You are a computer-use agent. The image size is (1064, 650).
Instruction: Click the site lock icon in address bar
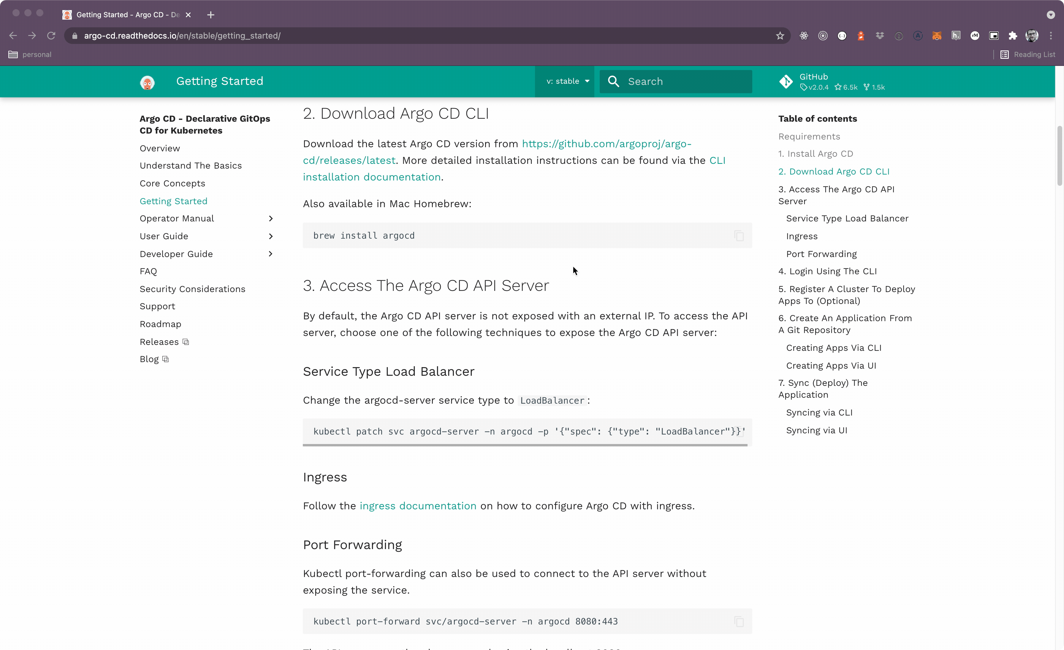tap(75, 36)
